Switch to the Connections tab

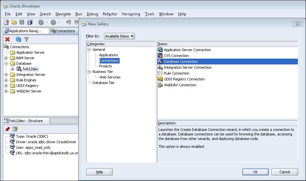pos(64,31)
